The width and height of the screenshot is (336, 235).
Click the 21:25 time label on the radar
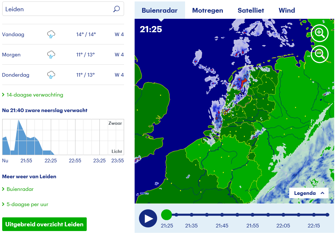151,29
